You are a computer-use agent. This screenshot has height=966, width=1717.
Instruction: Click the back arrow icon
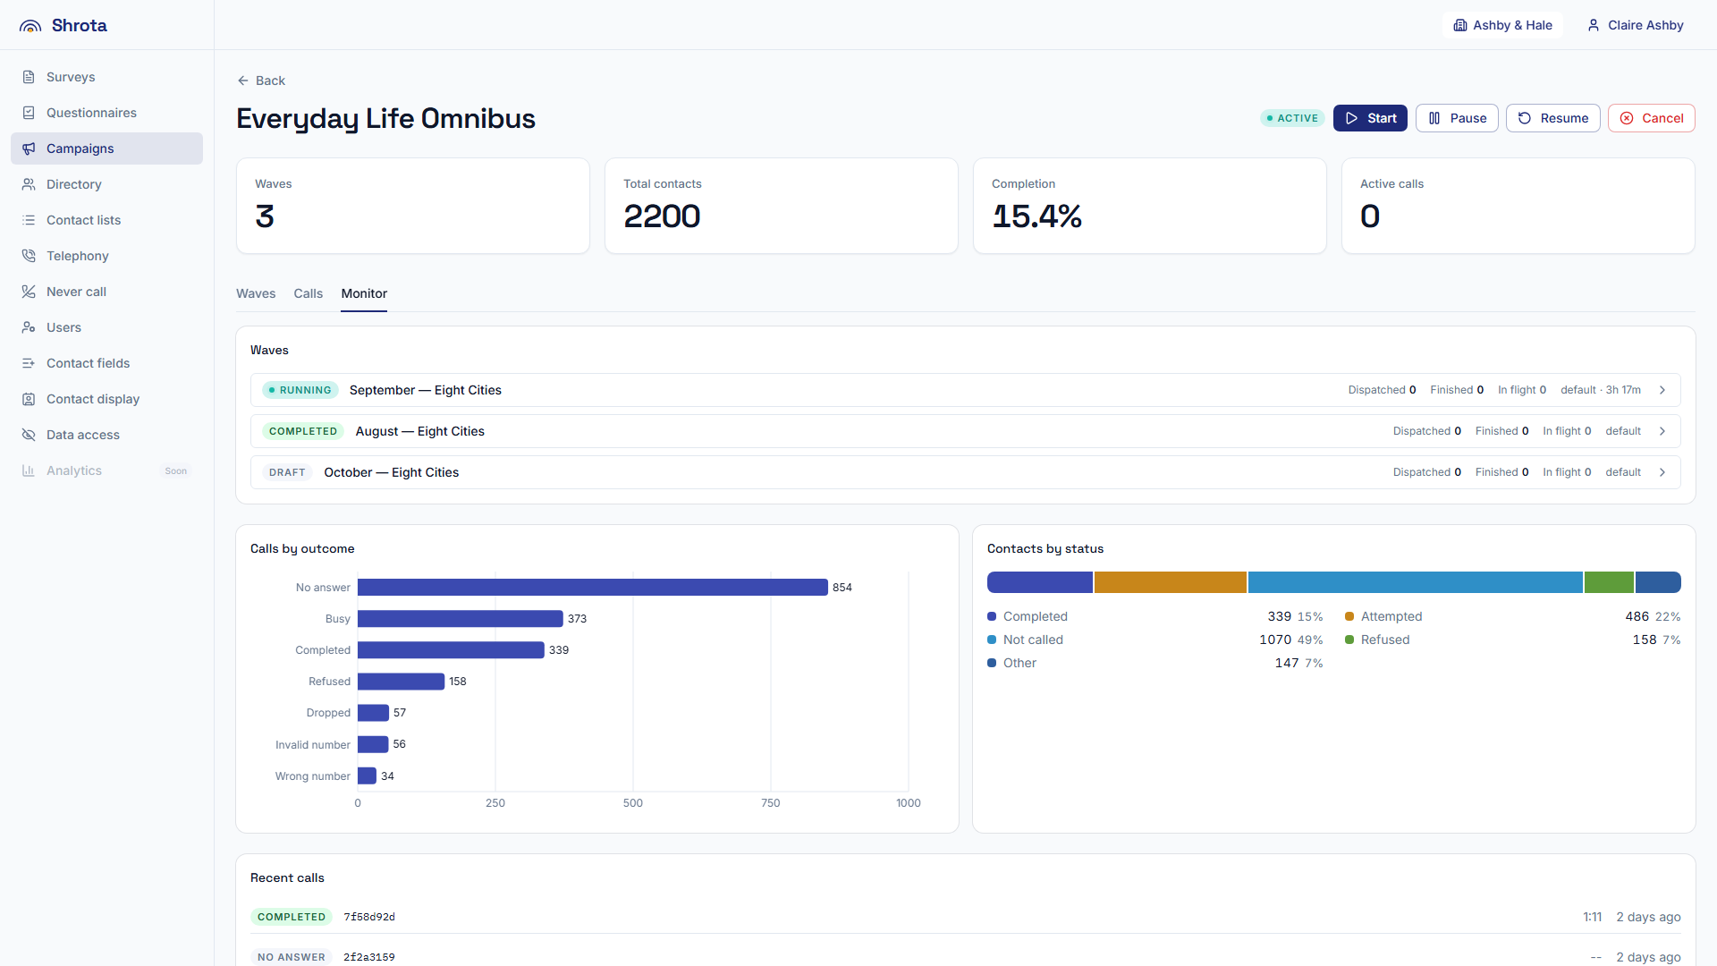242,80
